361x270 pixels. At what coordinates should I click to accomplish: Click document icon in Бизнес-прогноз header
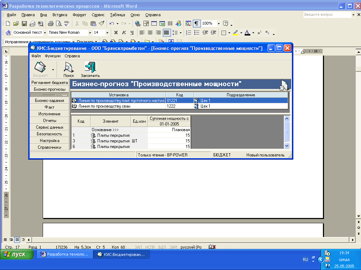(x=284, y=85)
